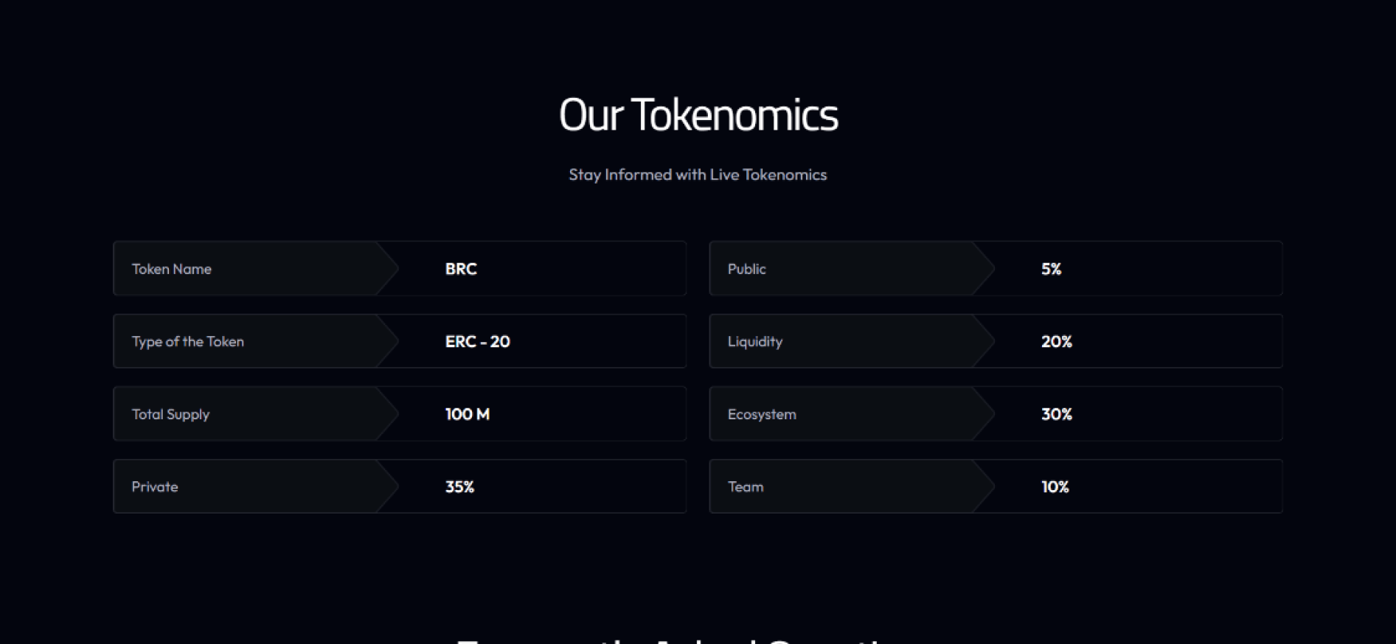Click the Type of the Token label
Viewport: 1396px width, 644px height.
(x=187, y=341)
